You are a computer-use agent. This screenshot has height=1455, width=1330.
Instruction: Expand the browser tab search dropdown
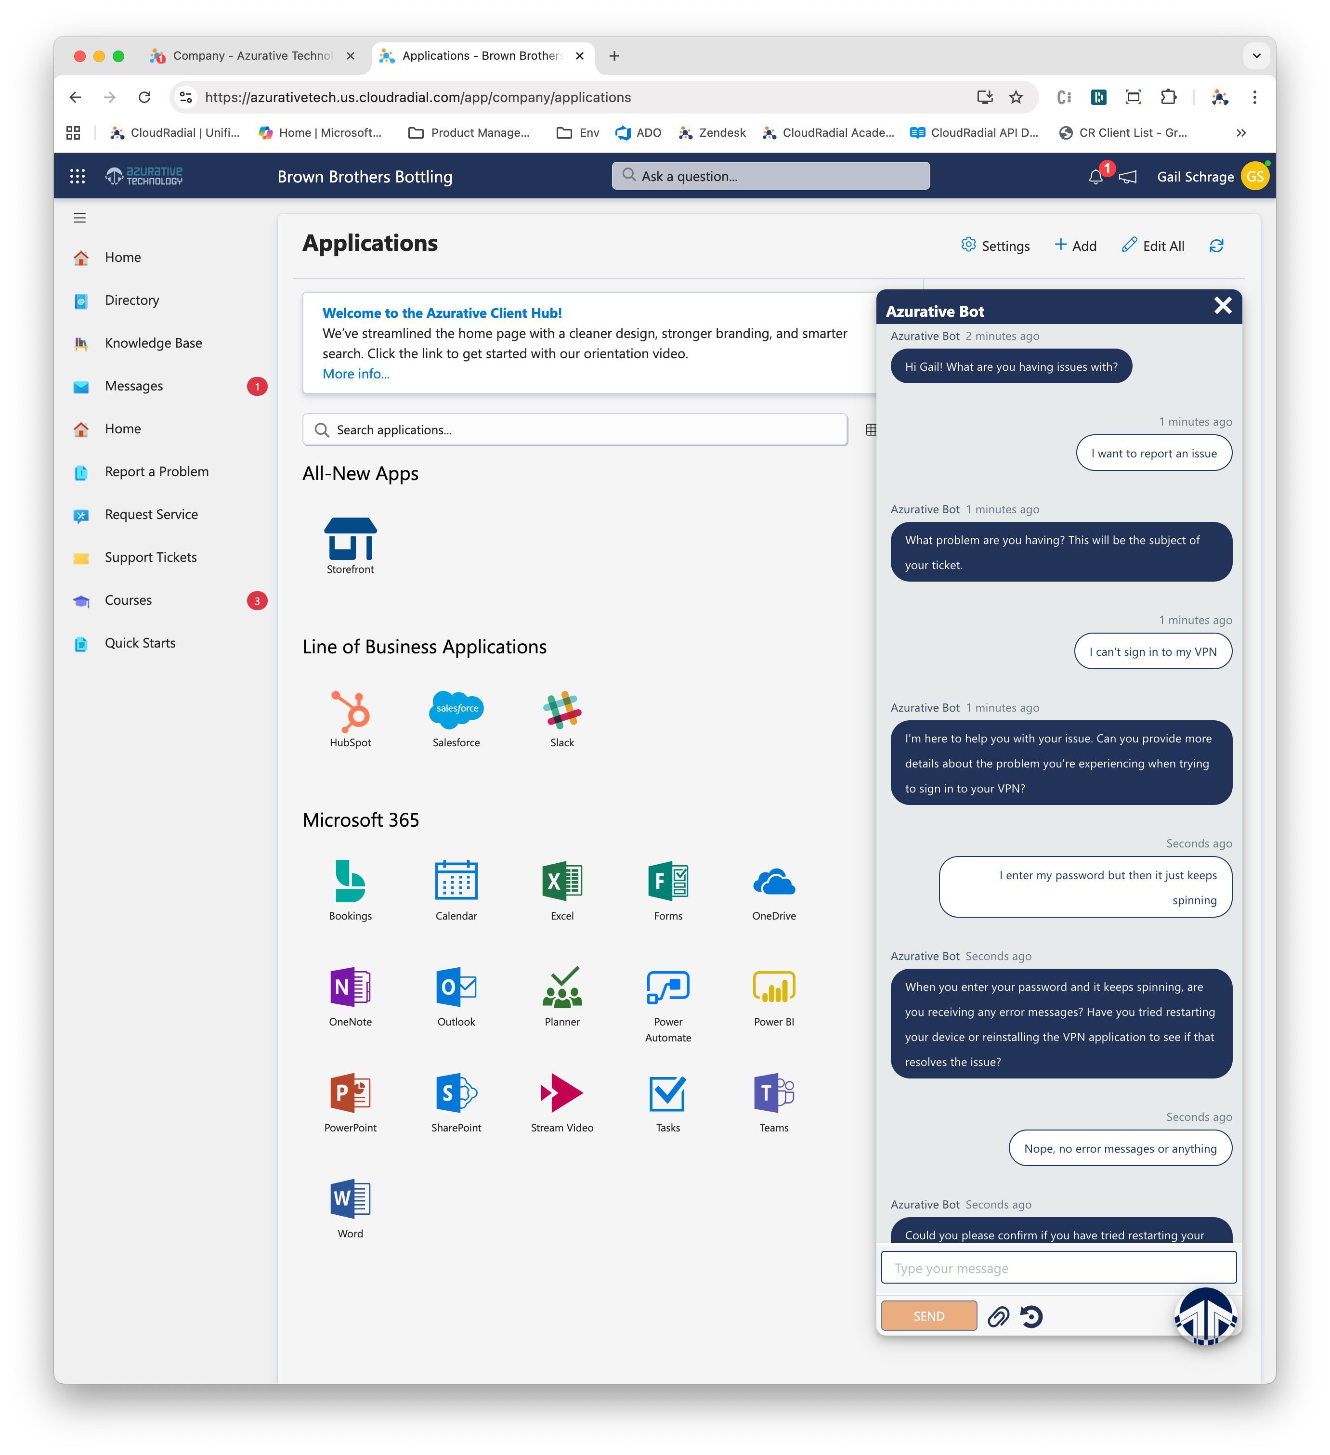1256,55
